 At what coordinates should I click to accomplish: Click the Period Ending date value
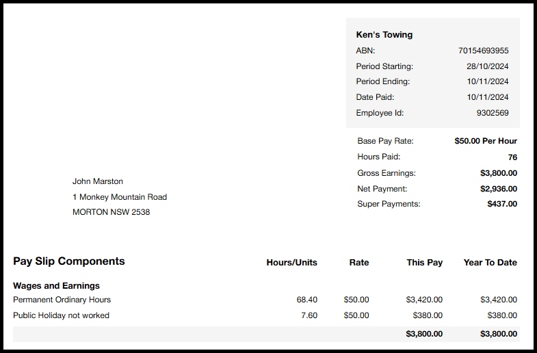[487, 81]
